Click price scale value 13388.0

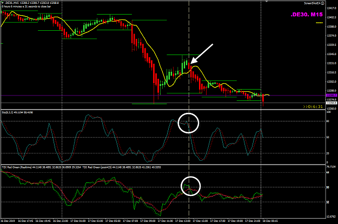click(332, 26)
